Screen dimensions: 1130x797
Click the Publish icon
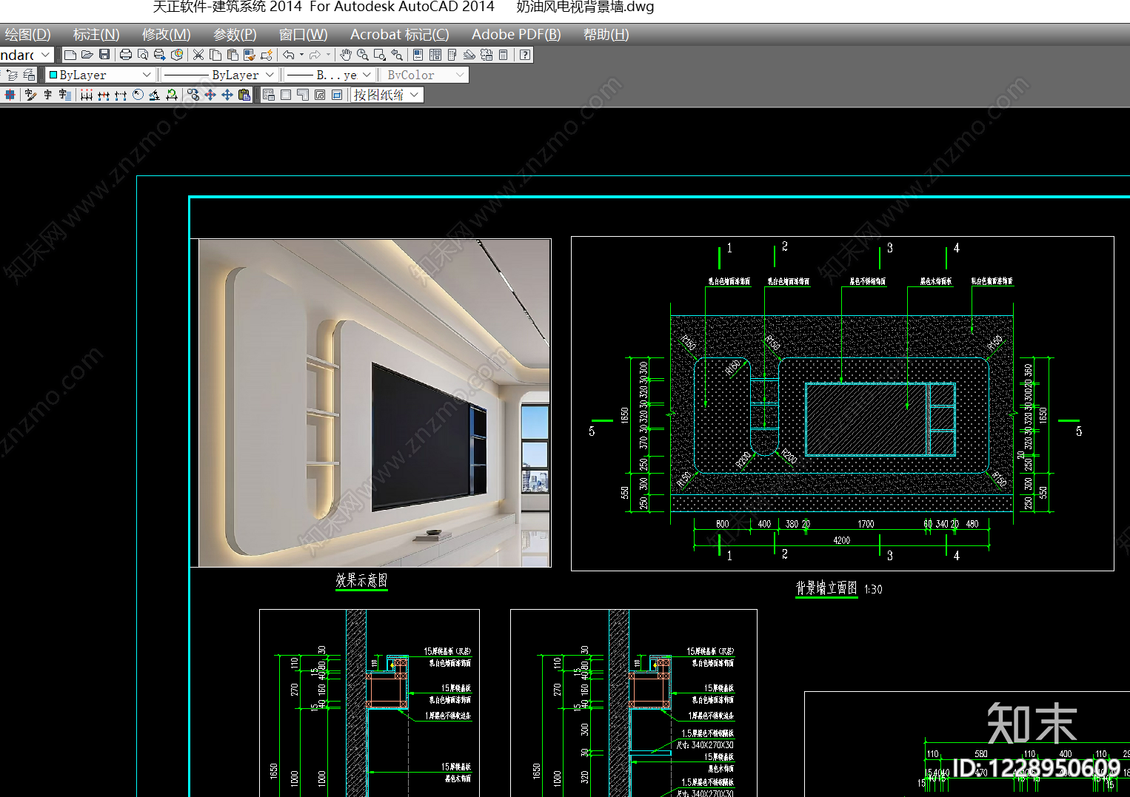[160, 55]
